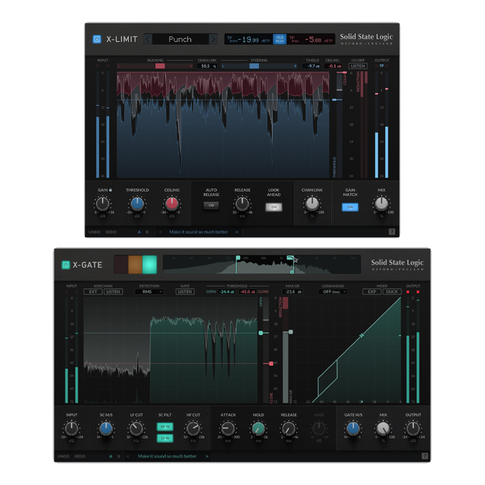This screenshot has height=485, width=485.
Task: Click the X-Limit Mix knob
Action: tap(382, 204)
